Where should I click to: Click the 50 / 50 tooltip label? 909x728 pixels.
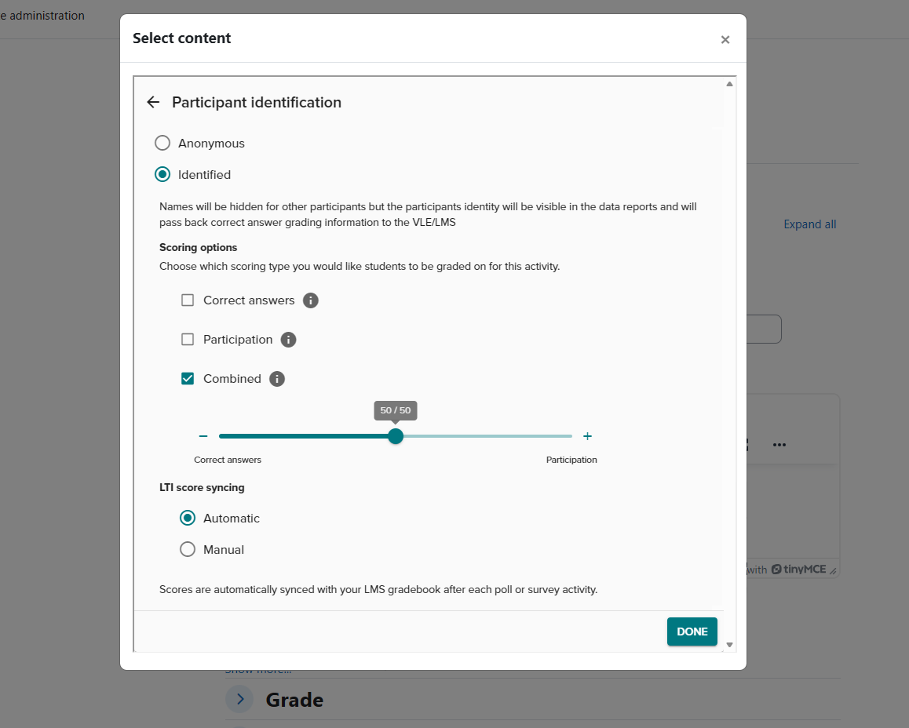coord(396,410)
